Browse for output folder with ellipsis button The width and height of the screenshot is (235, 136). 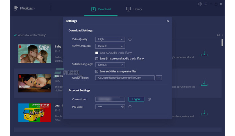tap(159, 78)
